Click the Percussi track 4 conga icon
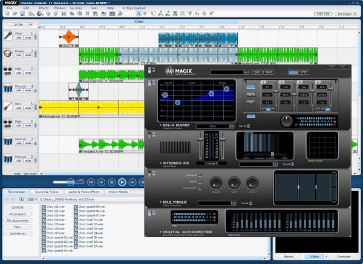This screenshot has width=363, height=264. tap(8, 89)
